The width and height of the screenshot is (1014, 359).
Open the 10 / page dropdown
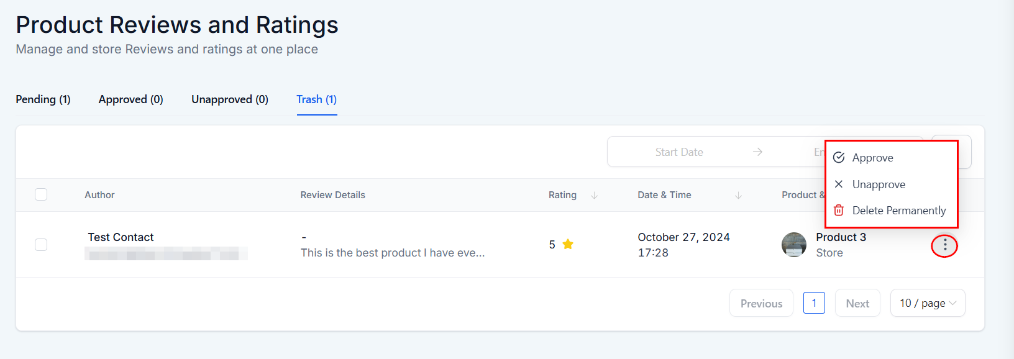pyautogui.click(x=928, y=303)
